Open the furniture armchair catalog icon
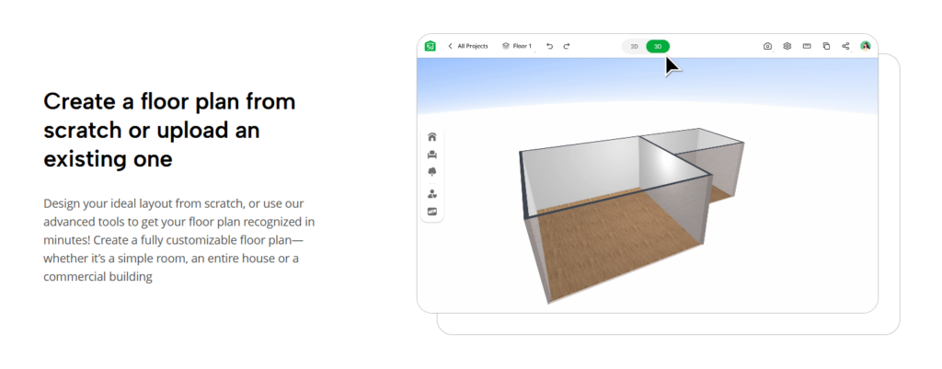Viewport: 942px width, 369px height. pyautogui.click(x=431, y=155)
